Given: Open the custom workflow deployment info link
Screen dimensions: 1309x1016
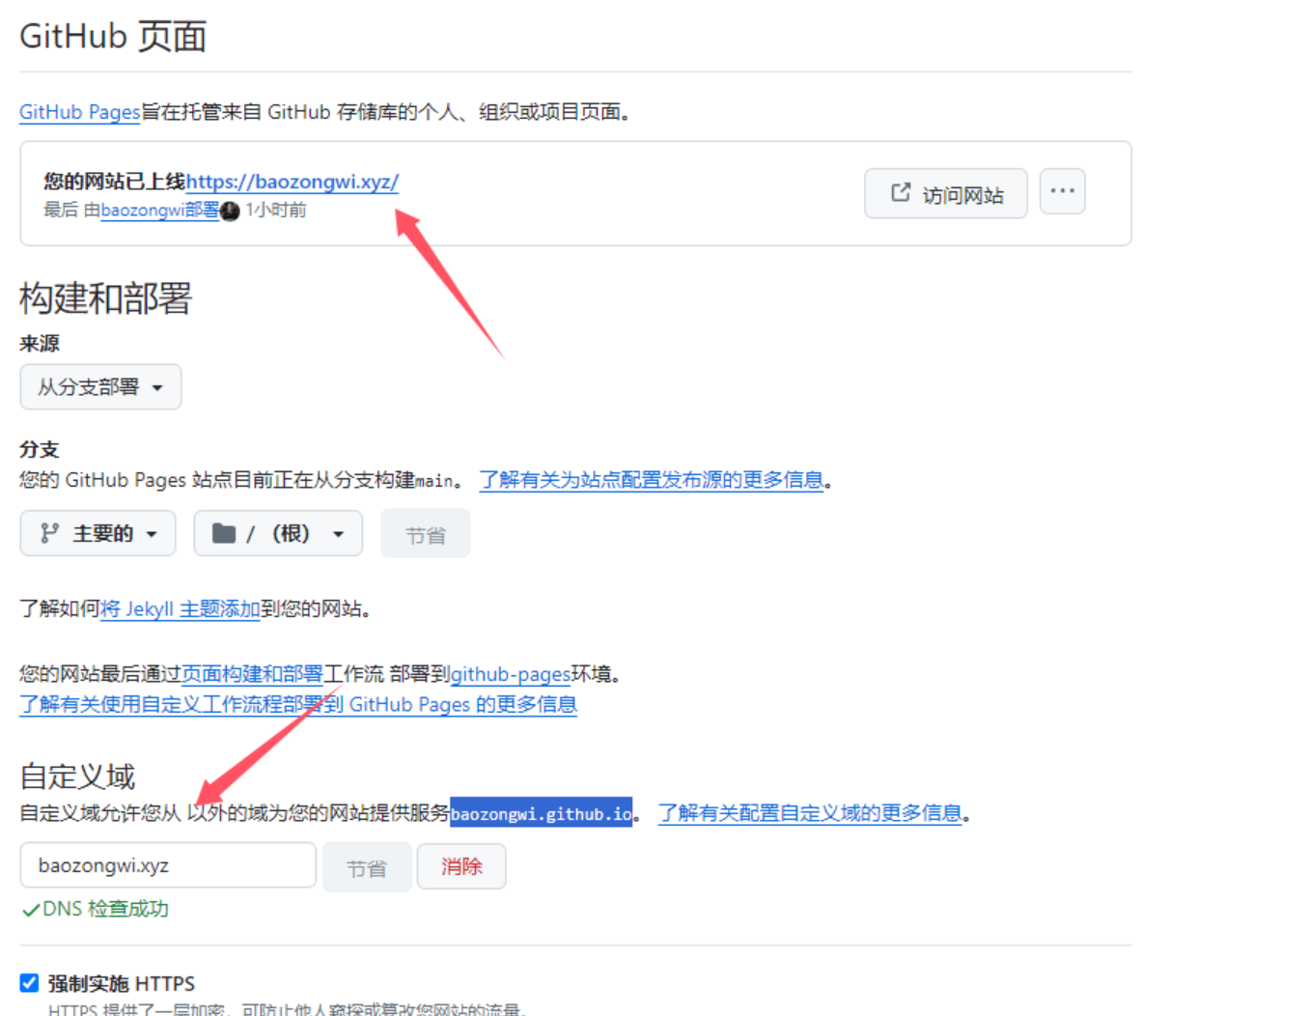Looking at the screenshot, I should [x=298, y=705].
